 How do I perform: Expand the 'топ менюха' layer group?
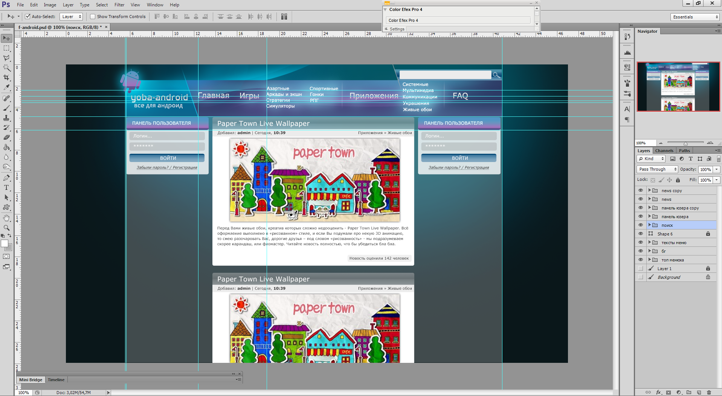pos(650,260)
